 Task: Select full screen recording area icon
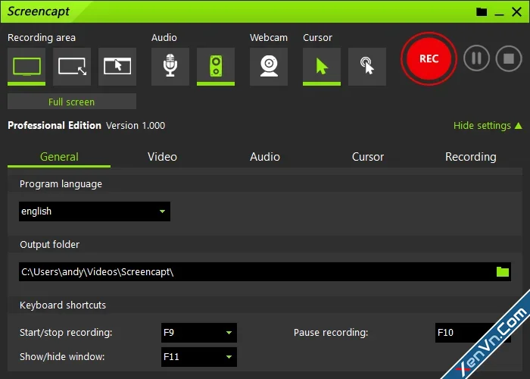point(26,67)
